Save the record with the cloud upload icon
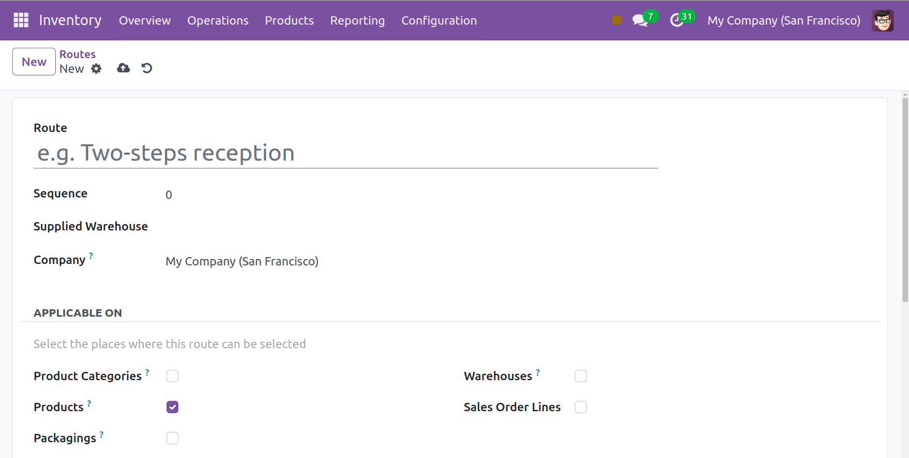 coord(123,68)
